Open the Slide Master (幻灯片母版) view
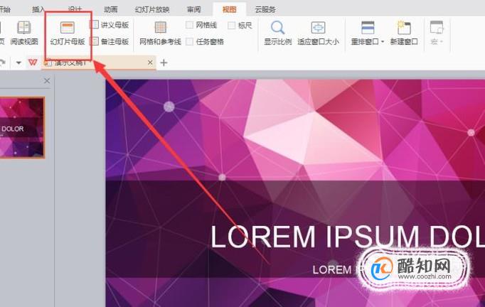485x307 pixels. 68,33
